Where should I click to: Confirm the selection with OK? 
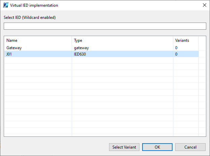[157, 147]
